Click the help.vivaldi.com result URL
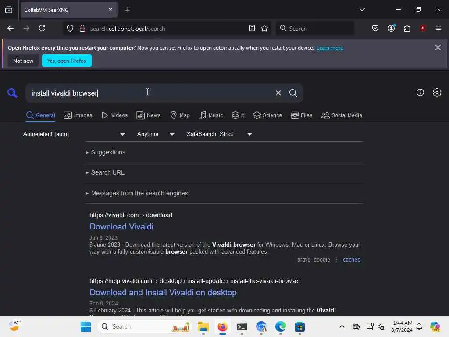 tap(195, 281)
